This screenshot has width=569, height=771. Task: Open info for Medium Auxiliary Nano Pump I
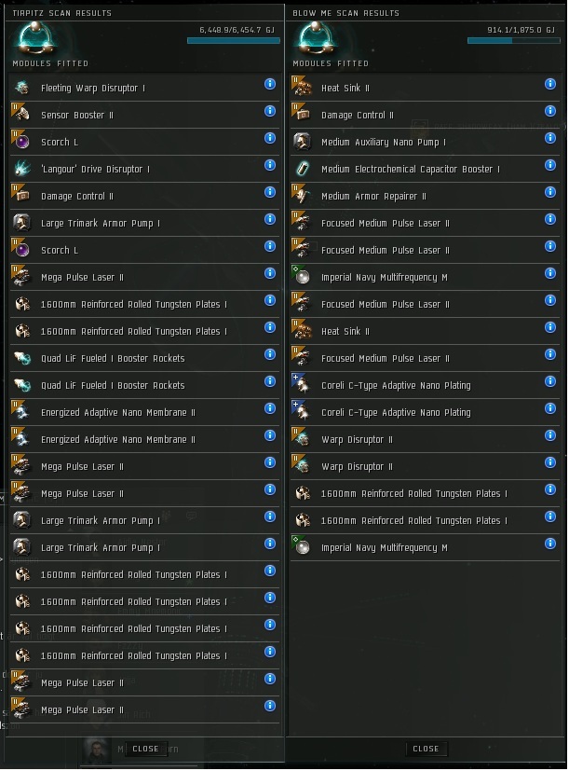coord(550,138)
